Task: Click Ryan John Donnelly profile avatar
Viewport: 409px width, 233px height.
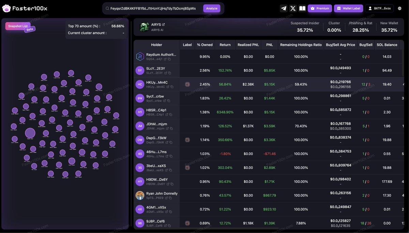Action: (x=140, y=195)
